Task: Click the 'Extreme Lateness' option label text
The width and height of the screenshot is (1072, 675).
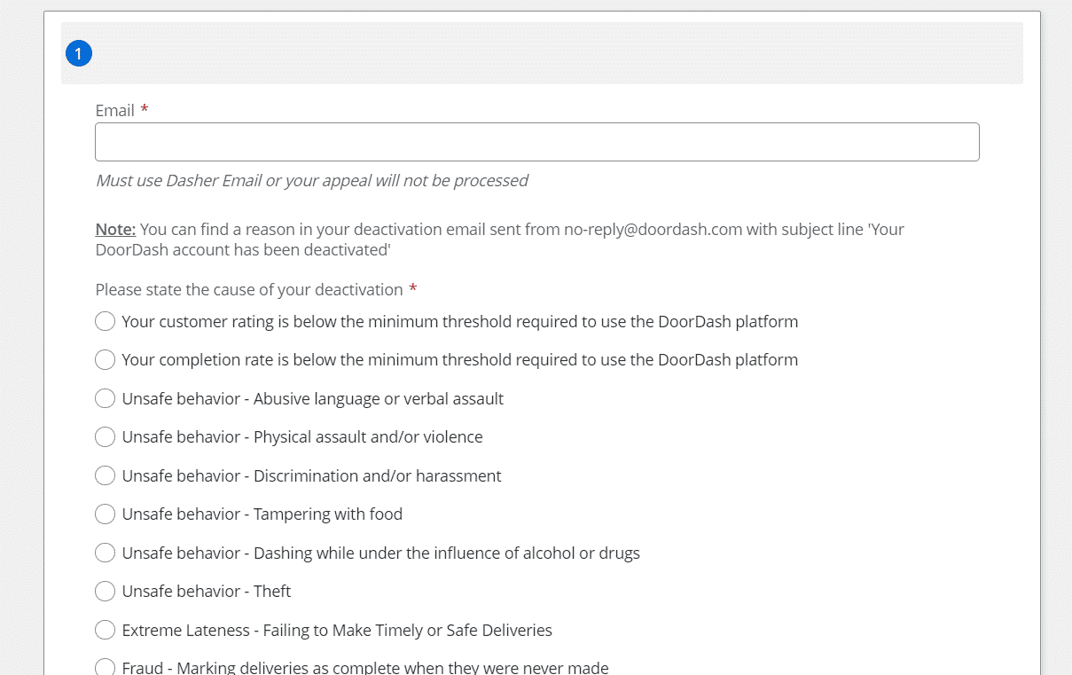Action: tap(337, 631)
